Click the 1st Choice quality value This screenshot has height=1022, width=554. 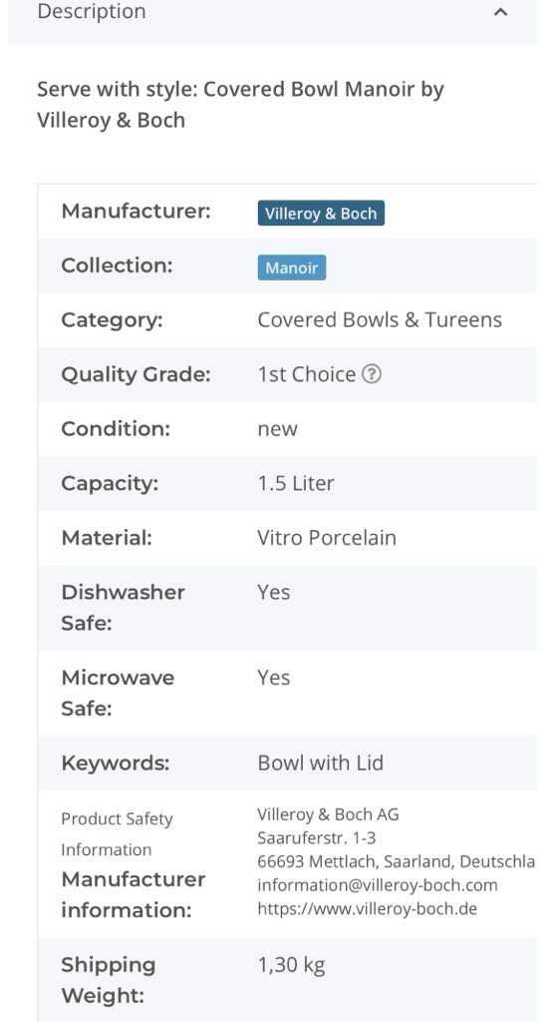click(307, 374)
